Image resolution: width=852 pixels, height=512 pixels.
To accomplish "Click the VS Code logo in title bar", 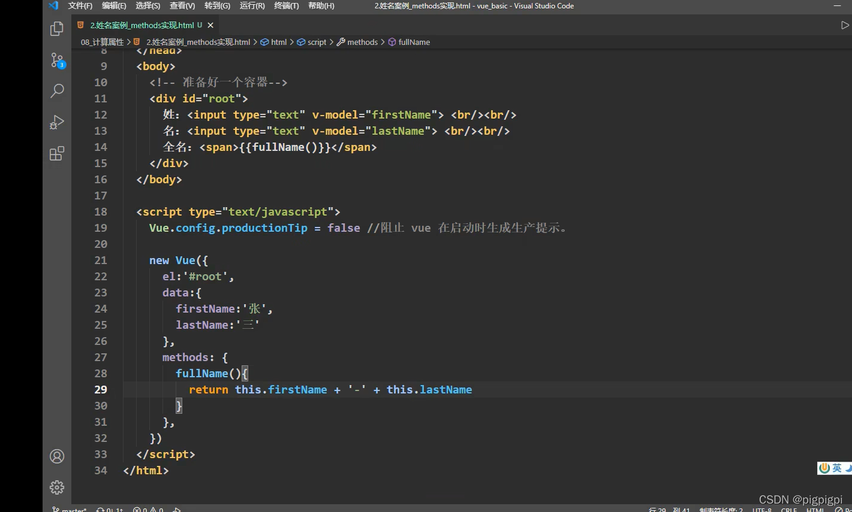I will click(x=53, y=5).
